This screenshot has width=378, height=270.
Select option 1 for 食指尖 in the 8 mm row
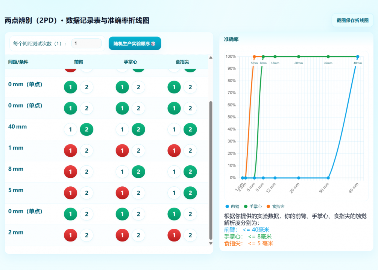(x=174, y=172)
